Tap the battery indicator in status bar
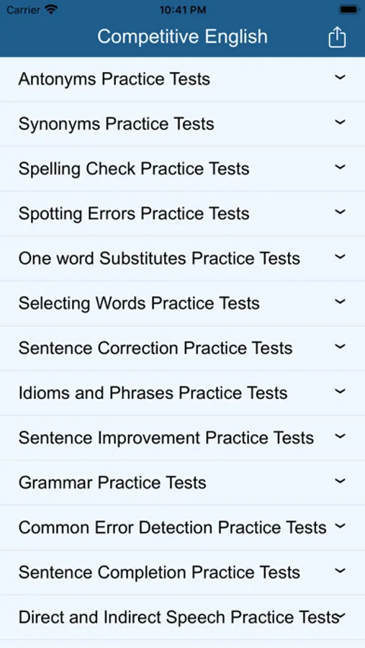Screen dimensions: 365x648 pyautogui.click(x=349, y=9)
